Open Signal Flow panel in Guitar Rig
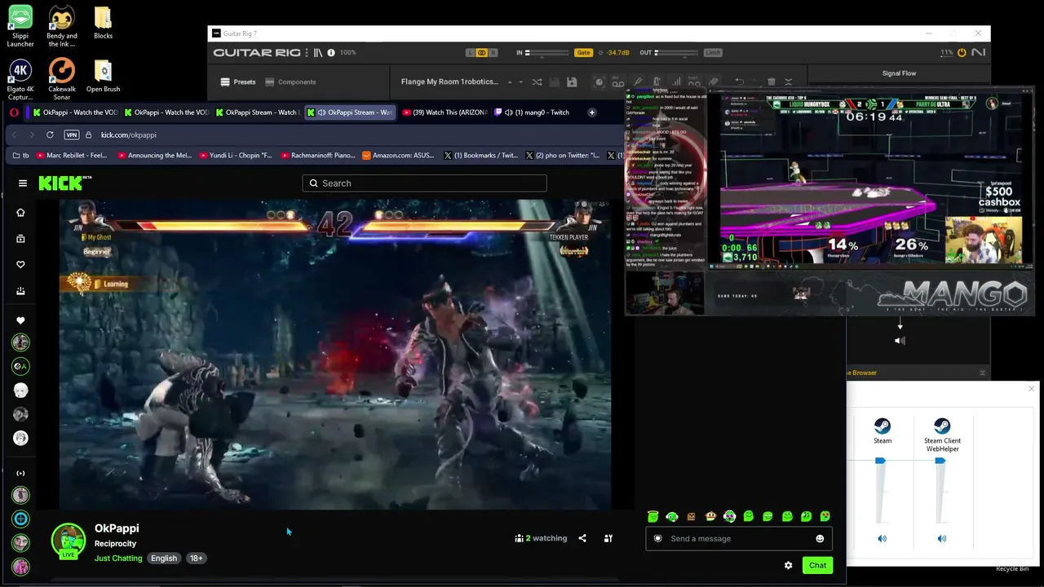 [x=899, y=73]
